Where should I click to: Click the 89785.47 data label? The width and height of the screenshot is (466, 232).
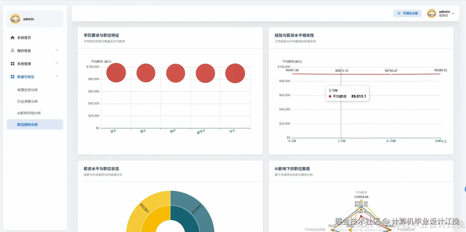point(391,71)
